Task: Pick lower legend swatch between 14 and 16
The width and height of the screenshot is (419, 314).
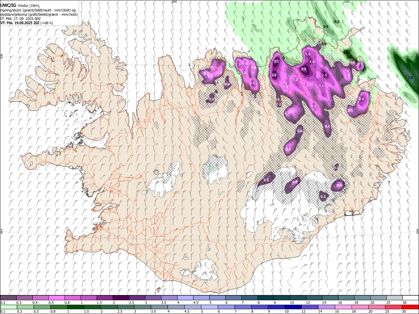Action: click(326, 307)
